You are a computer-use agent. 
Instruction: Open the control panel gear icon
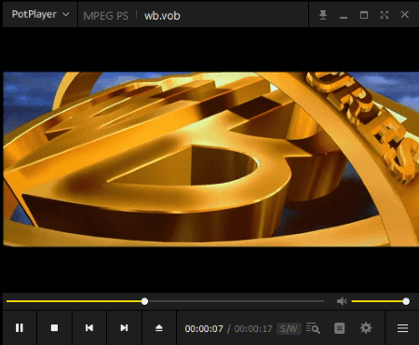pyautogui.click(x=366, y=328)
